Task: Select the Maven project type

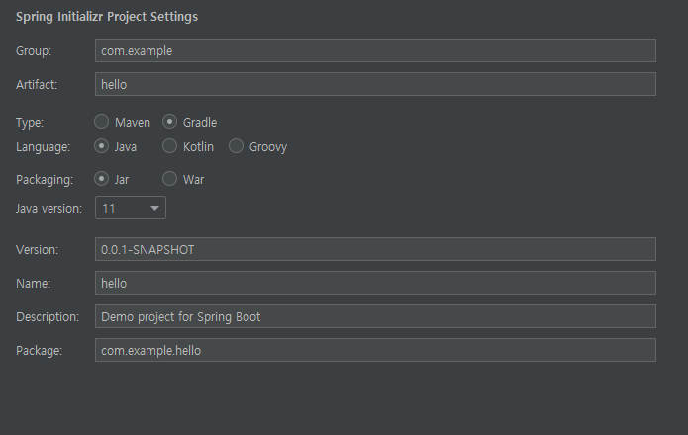Action: [x=102, y=122]
